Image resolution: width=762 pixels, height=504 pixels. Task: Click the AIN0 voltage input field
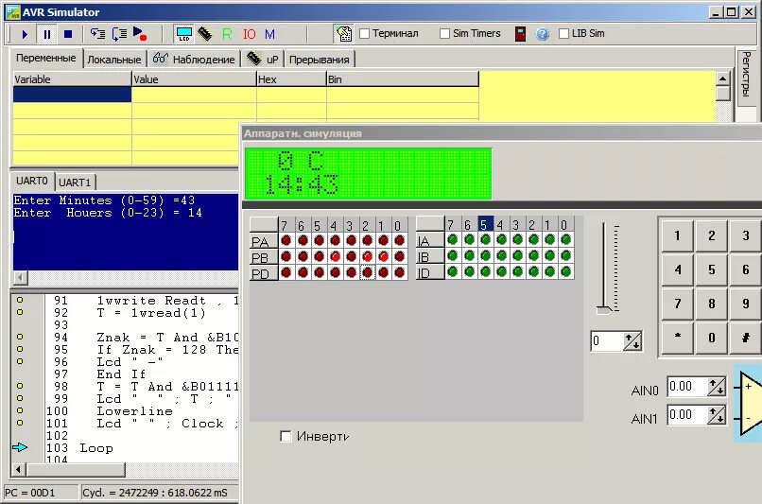click(686, 387)
